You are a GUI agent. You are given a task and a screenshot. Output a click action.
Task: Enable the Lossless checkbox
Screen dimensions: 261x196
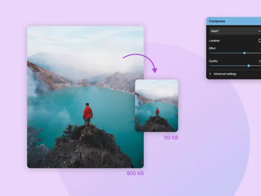pos(260,41)
